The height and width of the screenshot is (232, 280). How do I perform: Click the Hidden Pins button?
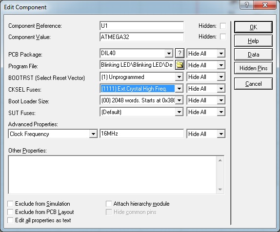pyautogui.click(x=253, y=68)
